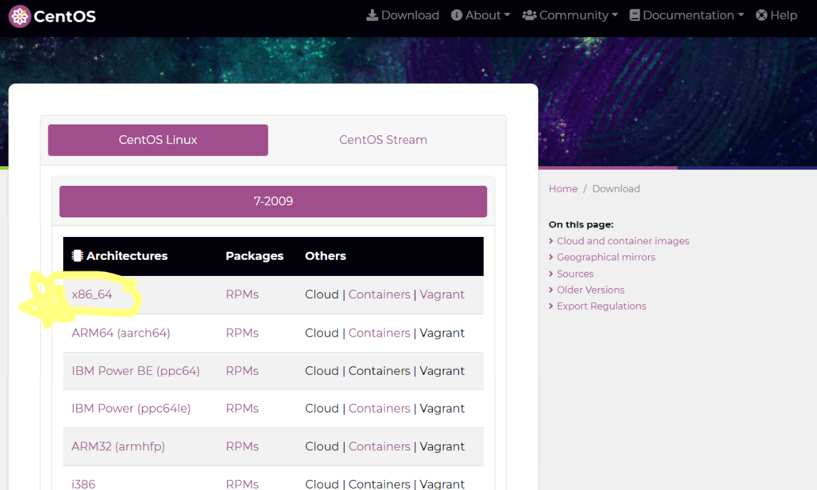This screenshot has height=490, width=817.
Task: Open Containers link in ppc64le row
Action: pos(380,409)
